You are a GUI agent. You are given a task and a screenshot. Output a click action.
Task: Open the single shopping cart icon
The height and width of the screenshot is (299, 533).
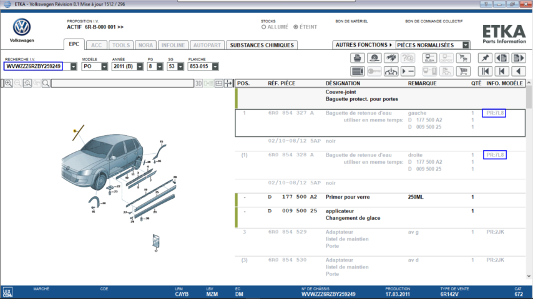tap(463, 71)
